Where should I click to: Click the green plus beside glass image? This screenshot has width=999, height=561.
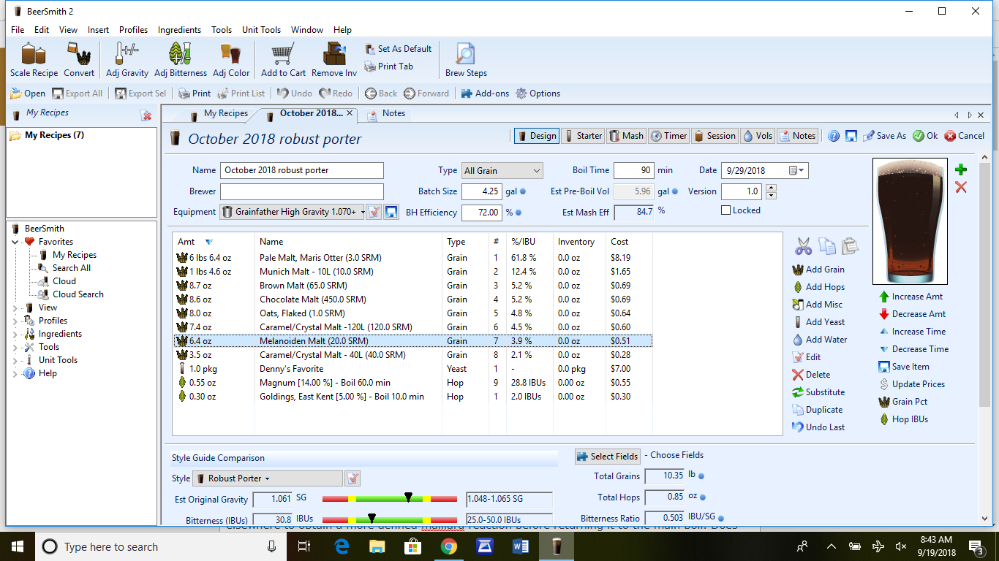pyautogui.click(x=961, y=169)
